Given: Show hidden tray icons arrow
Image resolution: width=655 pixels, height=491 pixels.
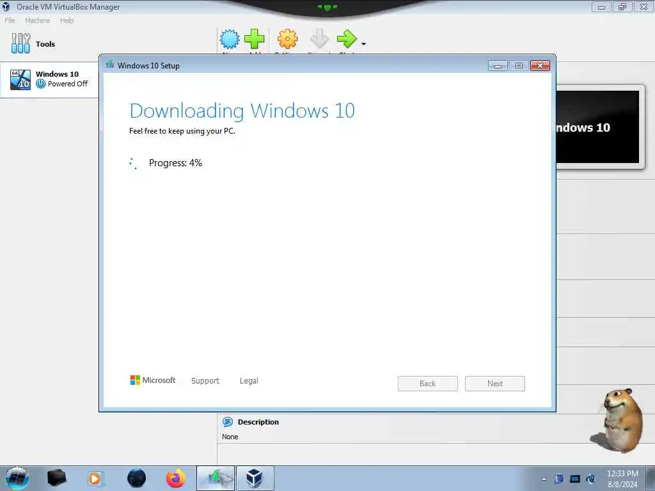Looking at the screenshot, I should coord(544,479).
